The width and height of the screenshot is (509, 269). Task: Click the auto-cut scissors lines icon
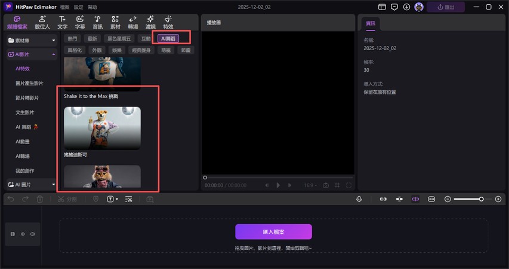(x=128, y=199)
